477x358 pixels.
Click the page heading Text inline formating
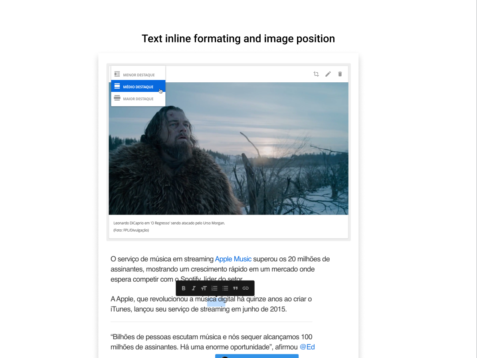238,39
